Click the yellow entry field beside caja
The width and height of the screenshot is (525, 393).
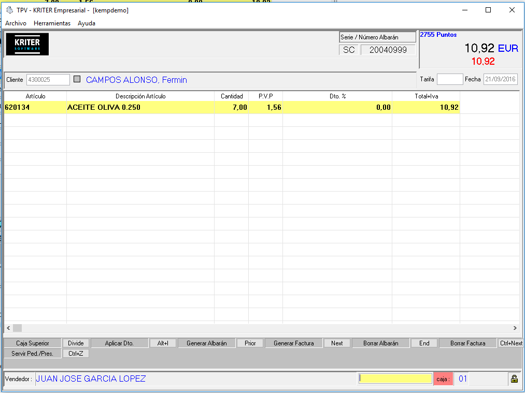pyautogui.click(x=395, y=379)
